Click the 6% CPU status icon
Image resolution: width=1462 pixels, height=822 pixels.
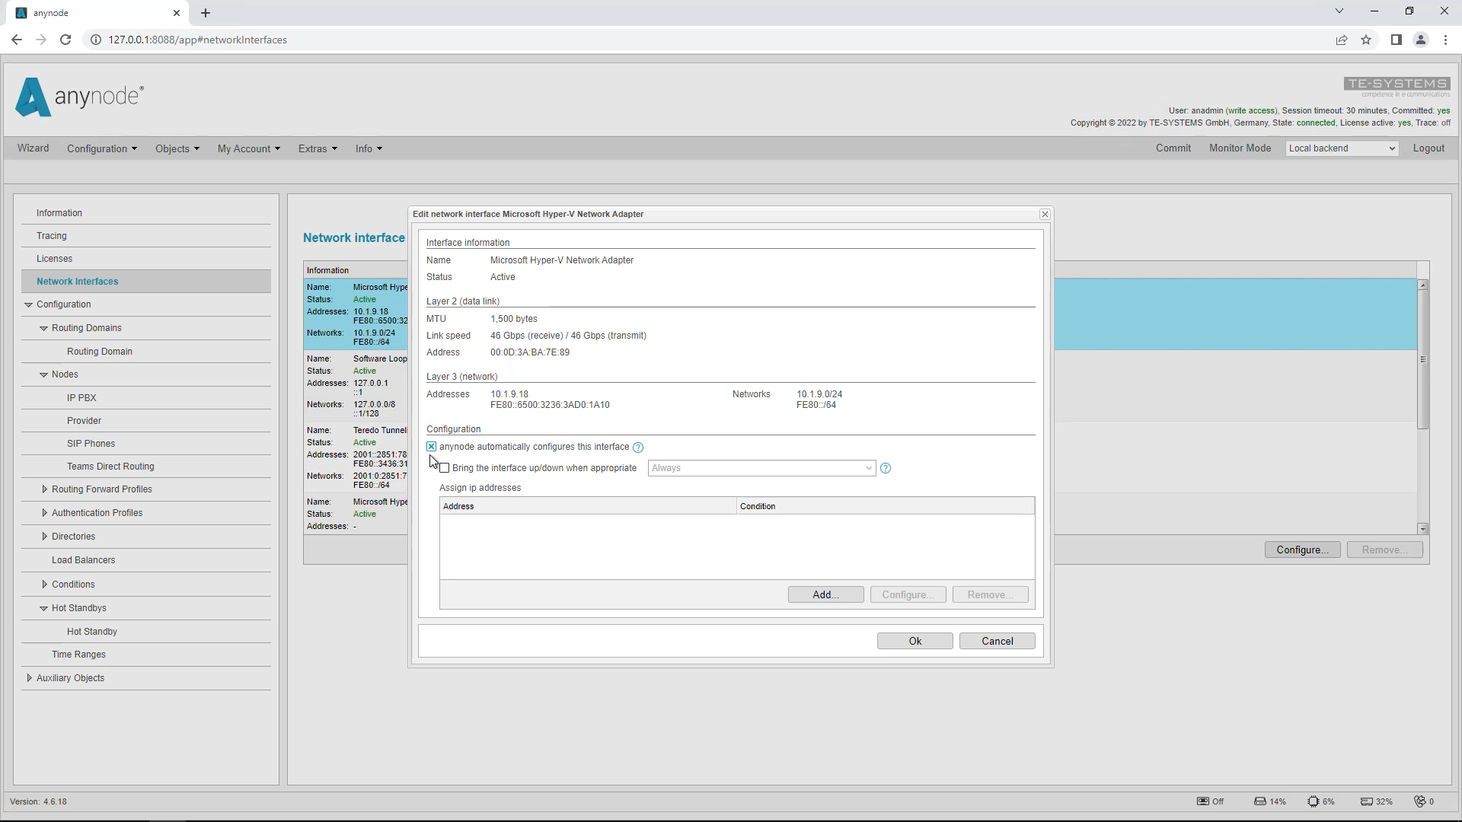tap(1313, 801)
